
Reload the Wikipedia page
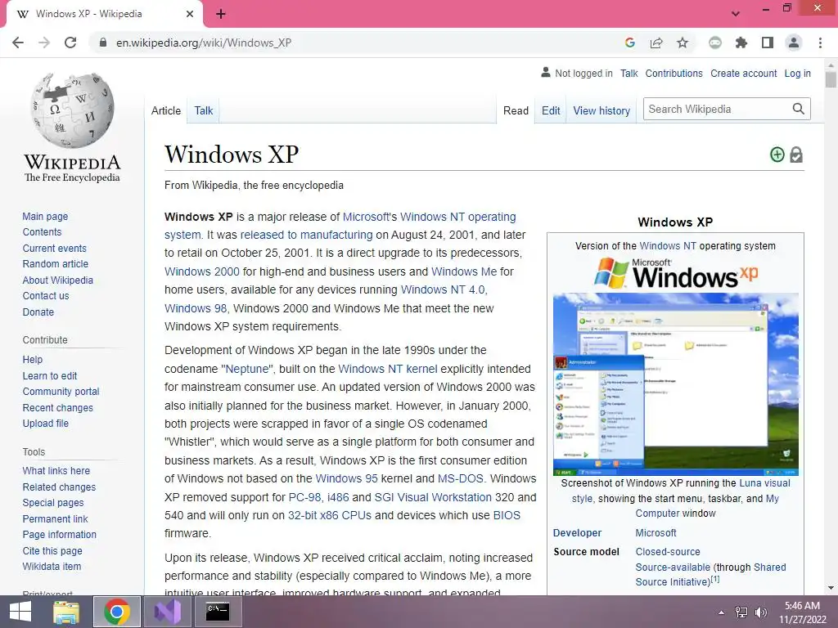pyautogui.click(x=70, y=43)
